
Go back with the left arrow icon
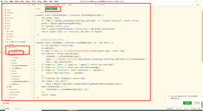(11, 5)
